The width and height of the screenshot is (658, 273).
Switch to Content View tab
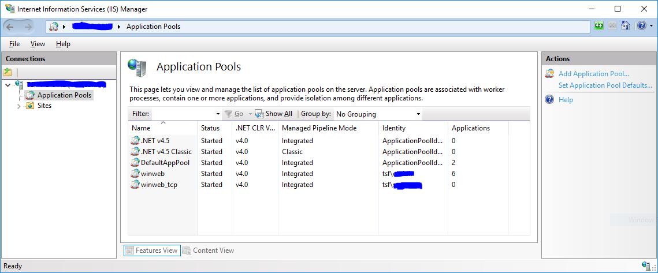209,250
